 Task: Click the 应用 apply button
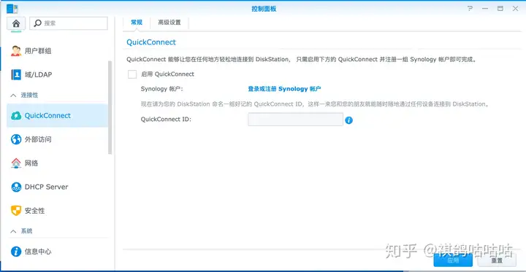[x=453, y=260]
